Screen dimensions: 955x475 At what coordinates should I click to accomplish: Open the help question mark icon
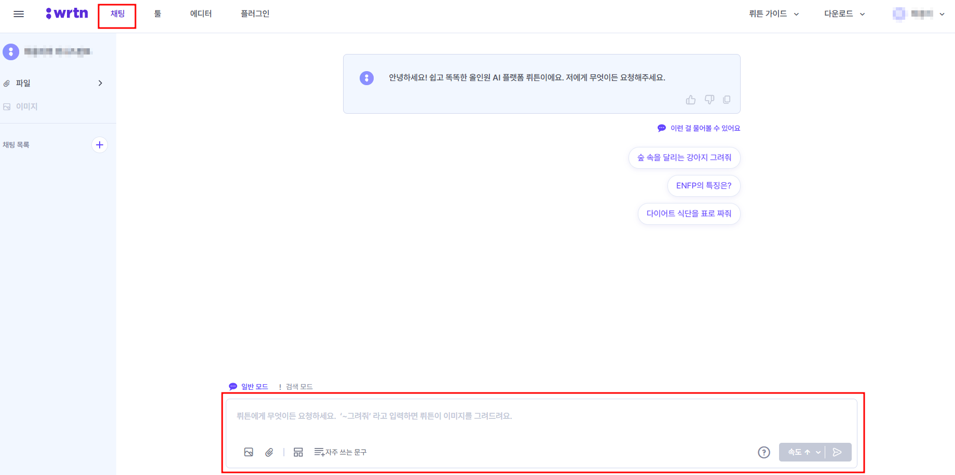point(764,452)
